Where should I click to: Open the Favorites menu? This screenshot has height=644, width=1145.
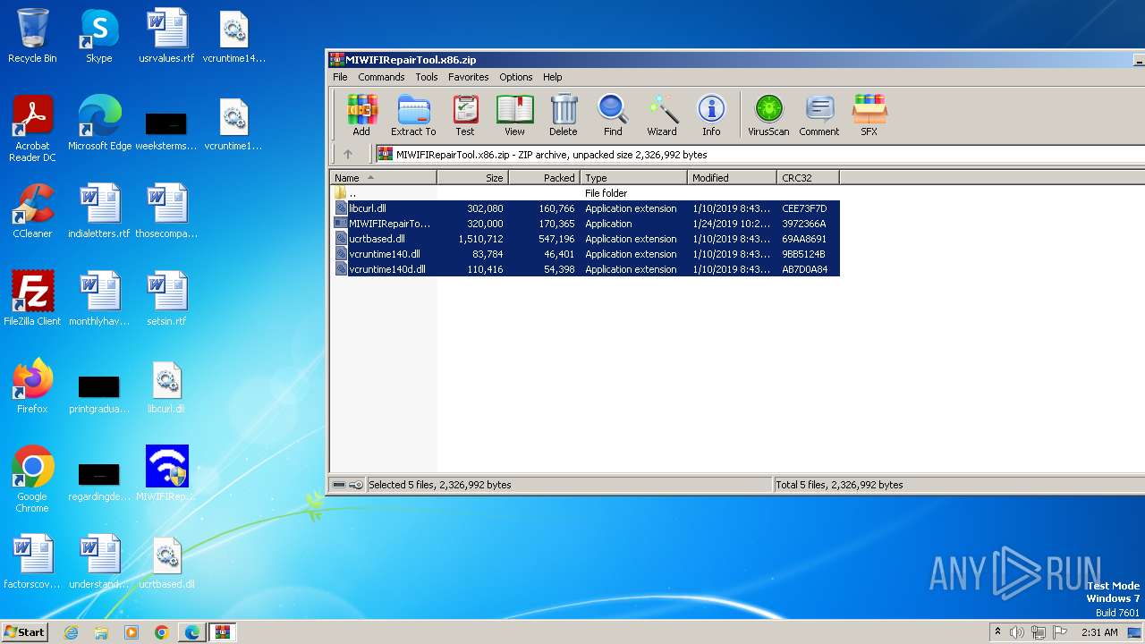(x=469, y=77)
